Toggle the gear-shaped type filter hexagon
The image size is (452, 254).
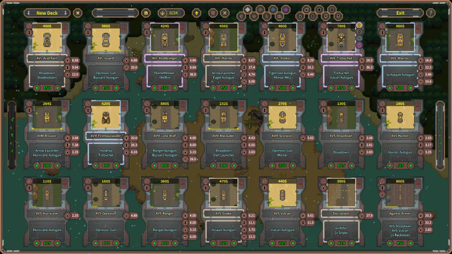pos(332,9)
